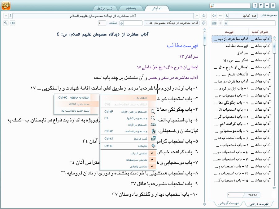
Task: Toggle the نمایش پاورقی checkmark
Action: tap(152, 166)
